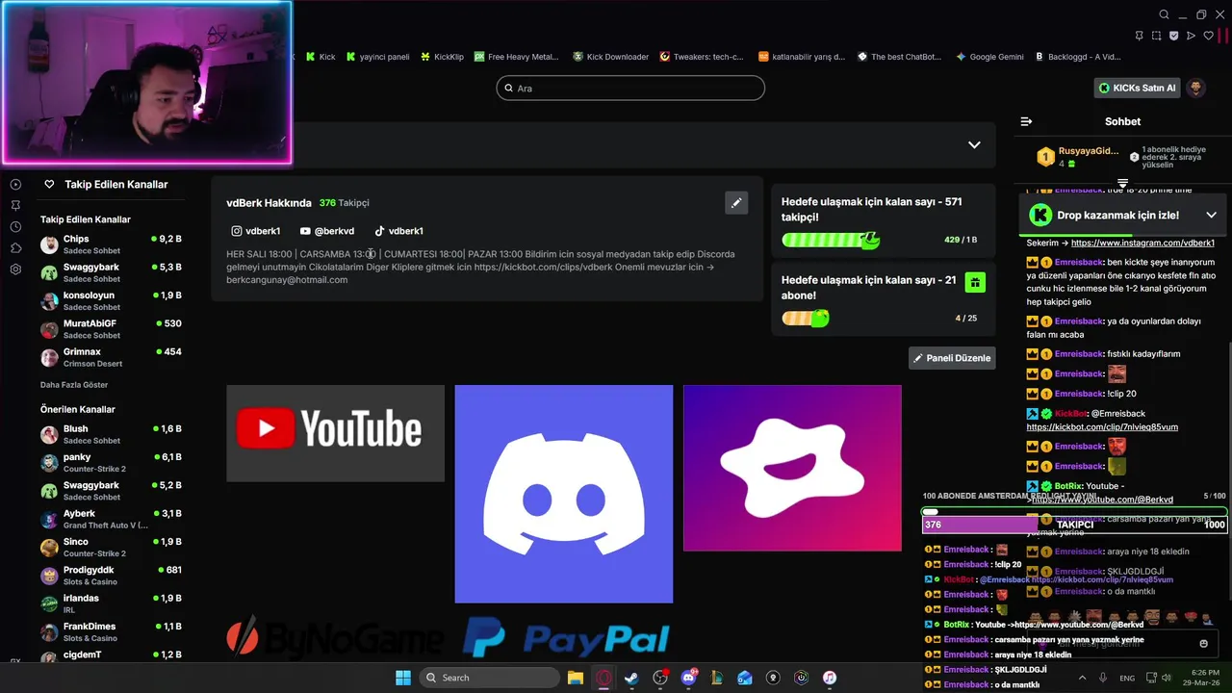Viewport: 1232px width, 693px height.
Task: Open the Blush recommended channel
Action: (x=111, y=434)
